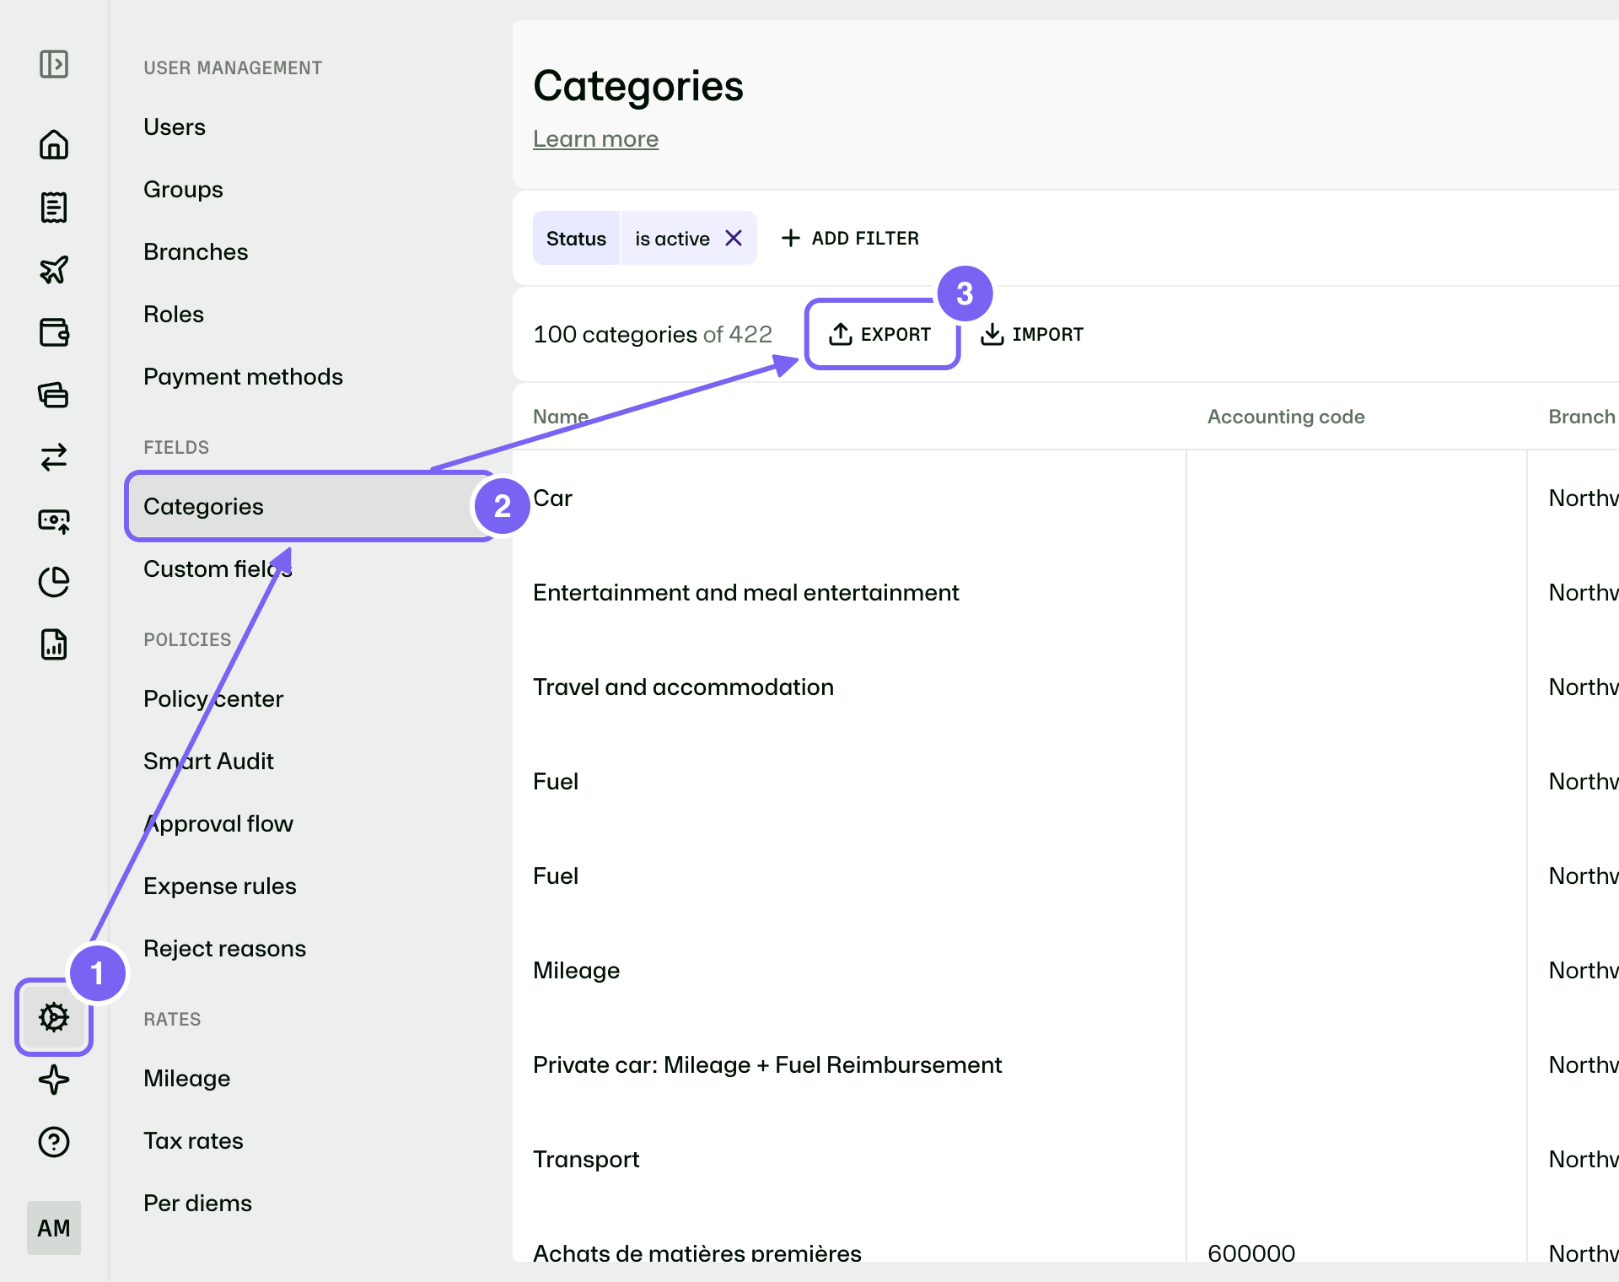Open Tax rates page
Screen dimensions: 1619x1282
click(x=193, y=1140)
